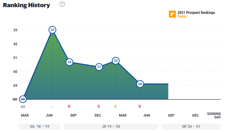Select the rank 53 data point
Screen dimensions: 225x133
pos(116,61)
